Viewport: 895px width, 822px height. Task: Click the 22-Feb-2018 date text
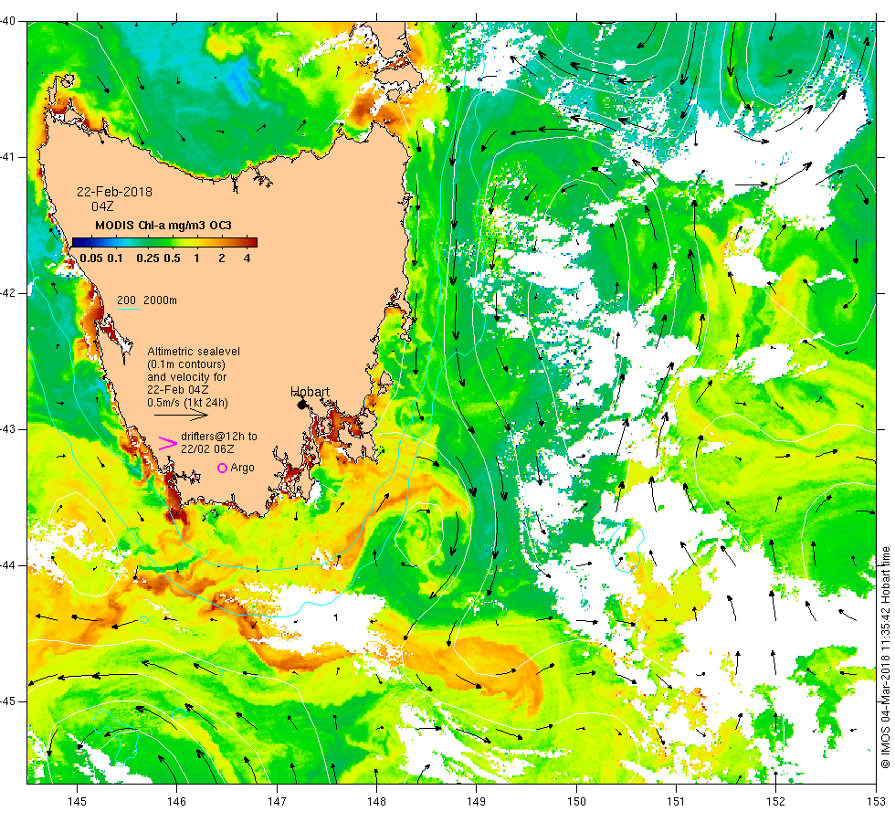pos(115,192)
